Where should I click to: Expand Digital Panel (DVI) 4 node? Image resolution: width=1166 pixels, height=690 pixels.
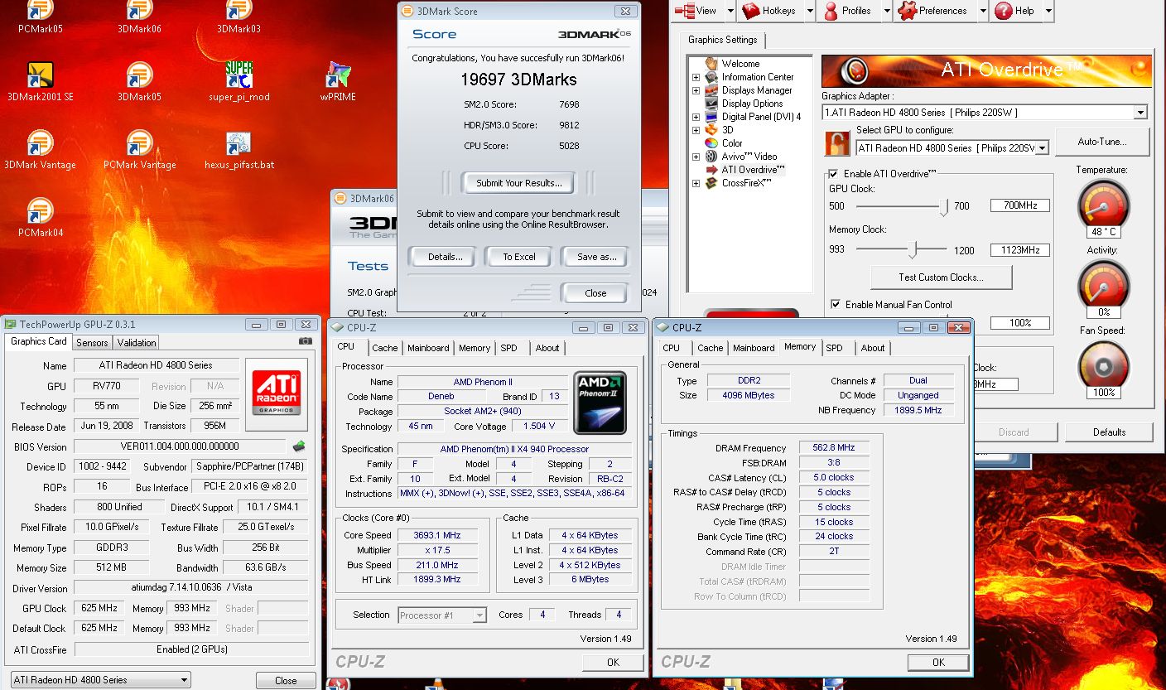696,117
